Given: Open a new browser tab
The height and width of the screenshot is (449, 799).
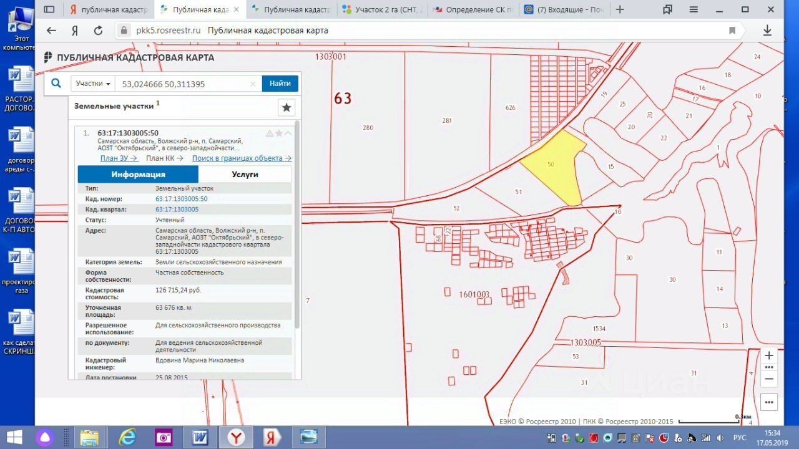Looking at the screenshot, I should (x=620, y=9).
